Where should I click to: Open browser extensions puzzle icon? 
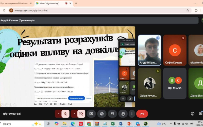(x=196, y=10)
